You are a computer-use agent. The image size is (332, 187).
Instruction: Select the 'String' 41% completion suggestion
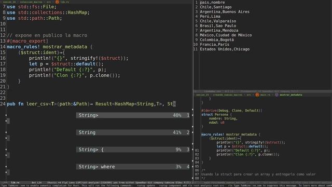click(133, 132)
